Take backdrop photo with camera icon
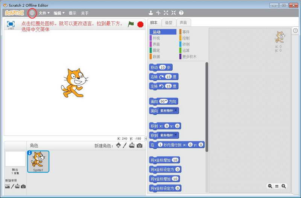The image size is (301, 198). point(23,186)
